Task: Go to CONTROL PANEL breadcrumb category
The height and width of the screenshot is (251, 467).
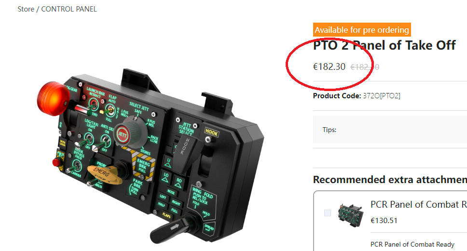Action: 69,9
